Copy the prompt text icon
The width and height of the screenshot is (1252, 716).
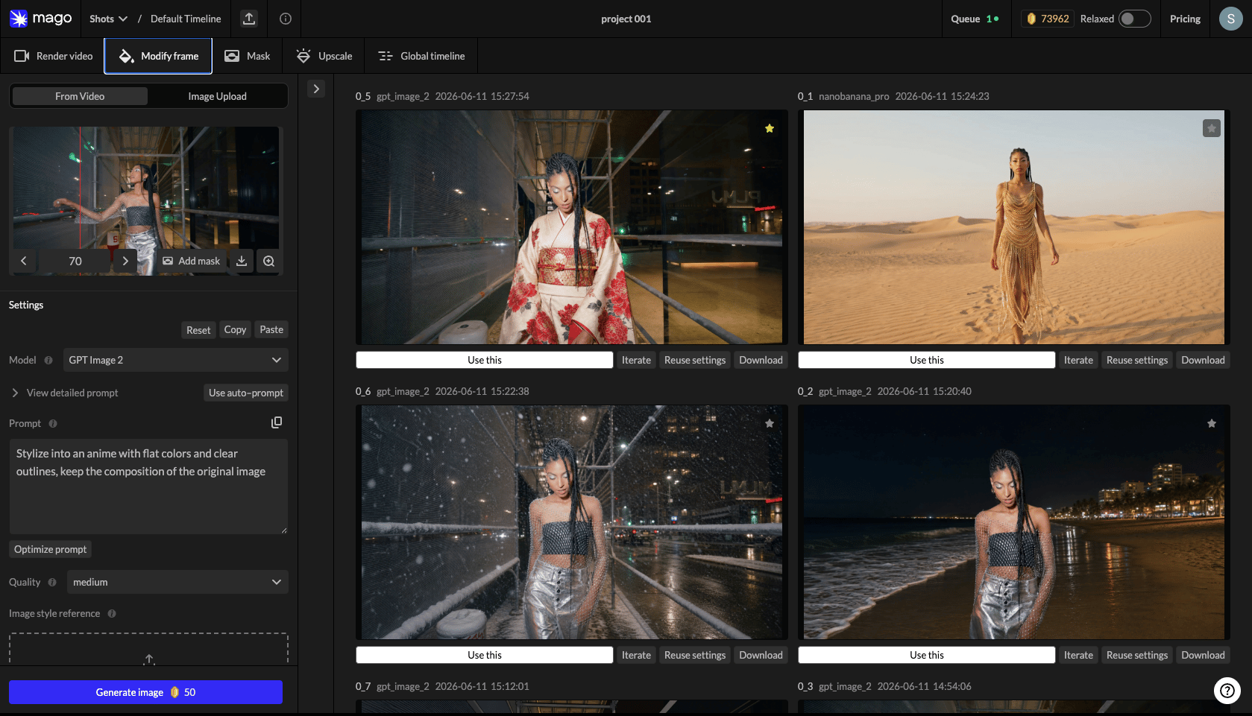point(277,422)
